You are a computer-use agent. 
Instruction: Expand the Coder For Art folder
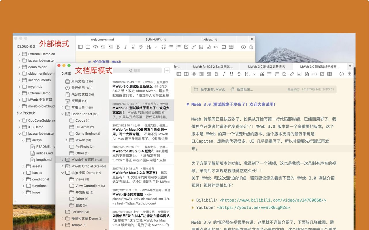[x=63, y=114]
